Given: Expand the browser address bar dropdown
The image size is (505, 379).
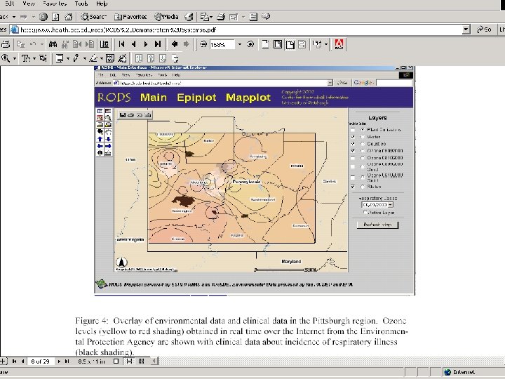Looking at the screenshot, I should pos(466,29).
